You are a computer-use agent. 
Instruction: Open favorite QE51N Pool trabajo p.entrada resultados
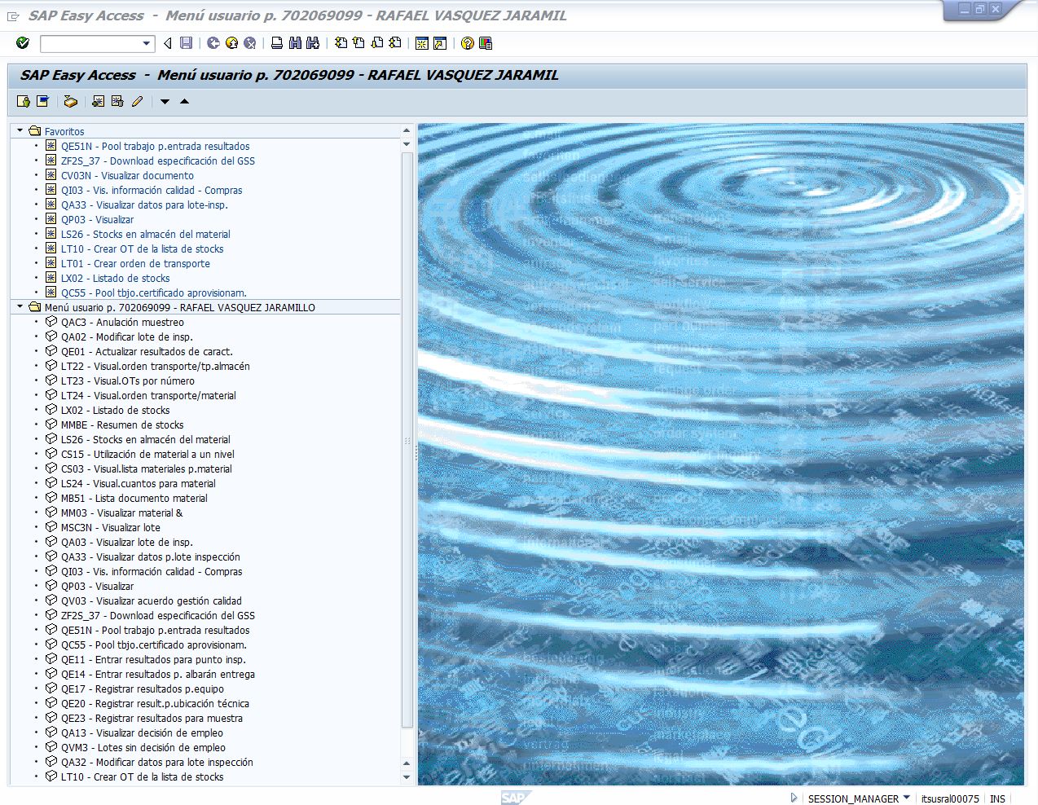155,147
